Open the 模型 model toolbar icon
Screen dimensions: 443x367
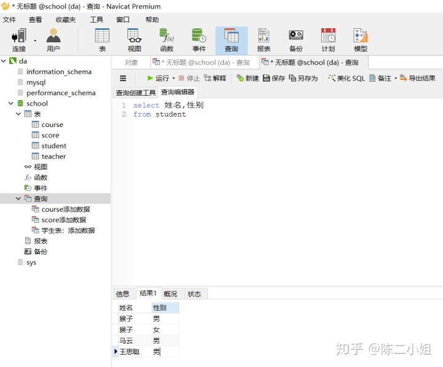(x=361, y=40)
